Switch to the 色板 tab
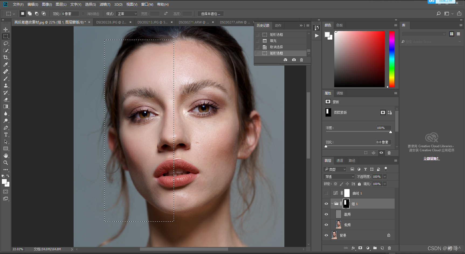This screenshot has width=465, height=254. tap(339, 25)
